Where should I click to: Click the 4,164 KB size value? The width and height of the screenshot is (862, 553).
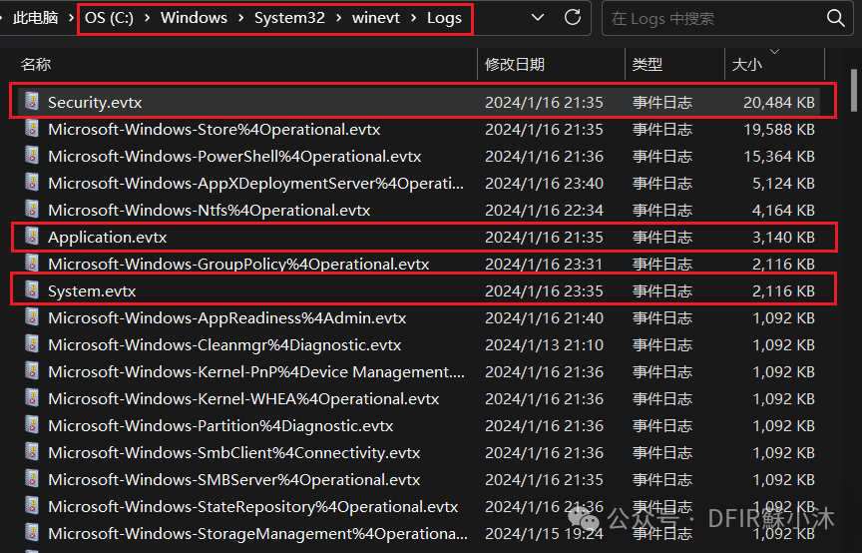click(783, 211)
